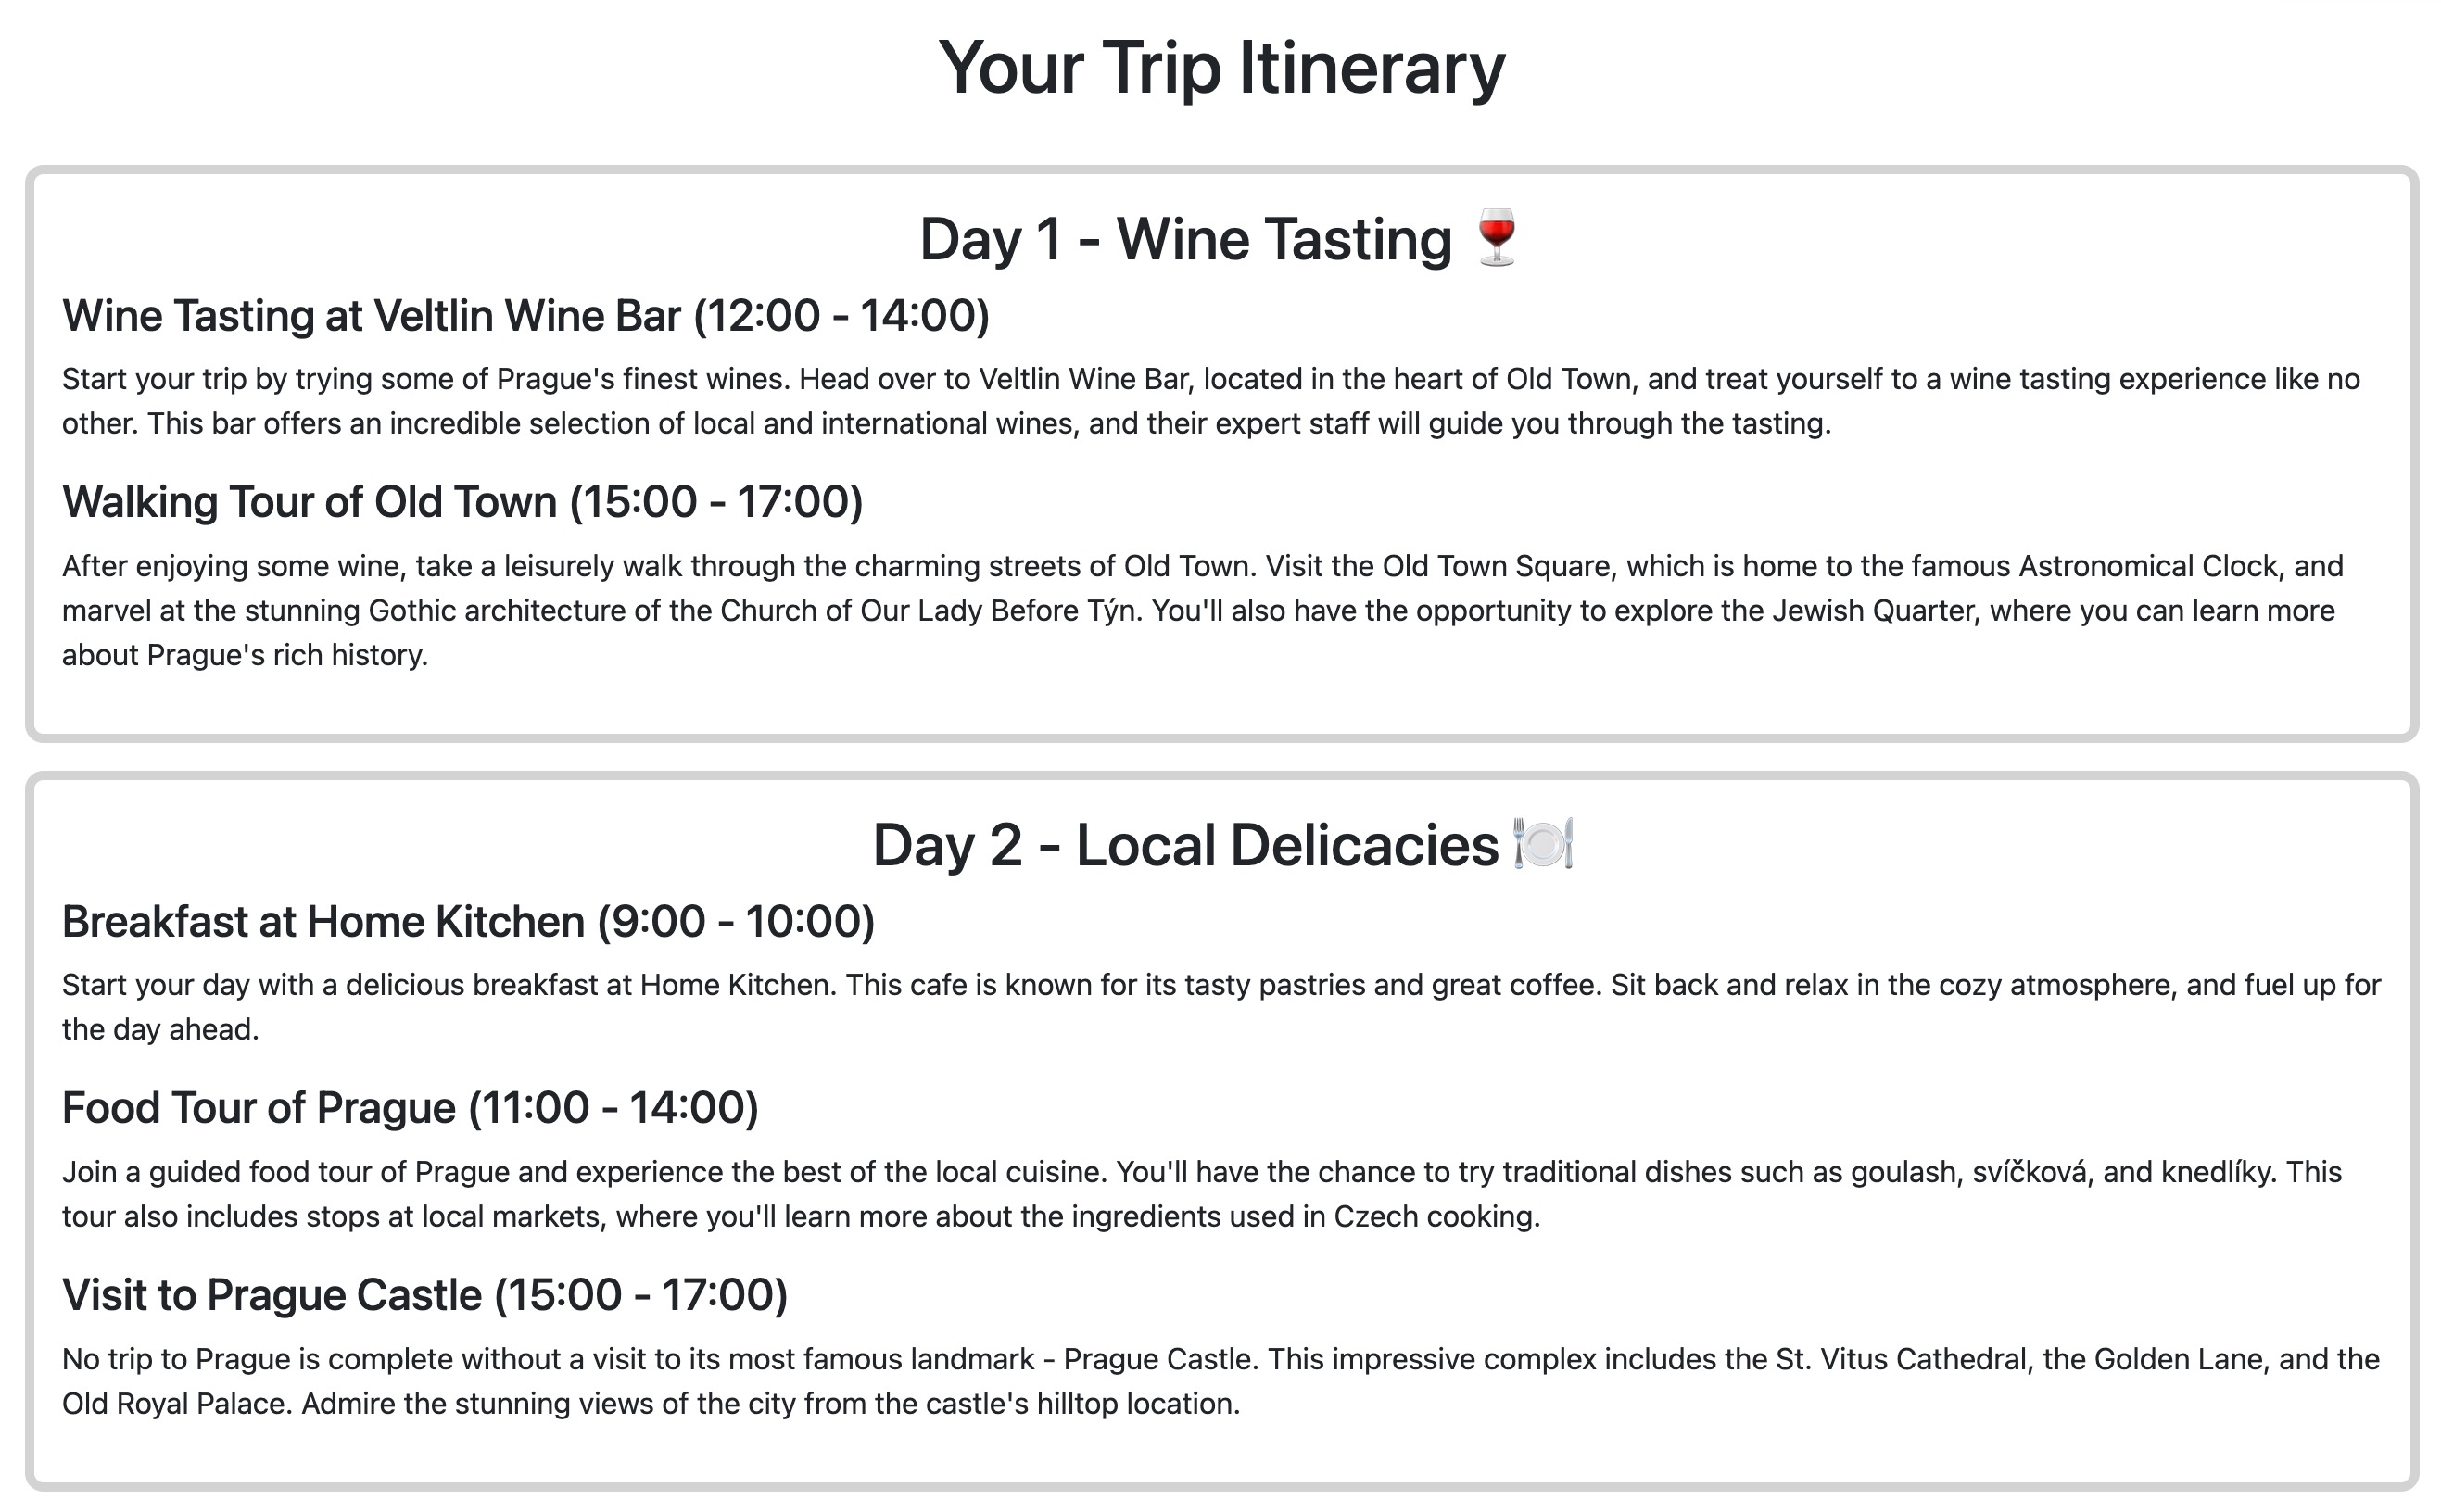Click Breakfast at Home Kitchen heading
This screenshot has height=1512, width=2441.
point(468,921)
